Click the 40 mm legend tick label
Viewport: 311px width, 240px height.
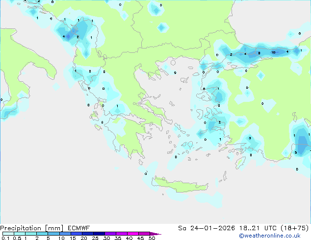(x=129, y=239)
